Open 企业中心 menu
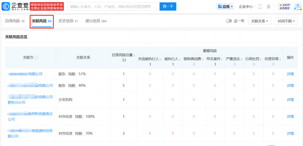Viewport: 303px width, 146px height. click(245, 6)
